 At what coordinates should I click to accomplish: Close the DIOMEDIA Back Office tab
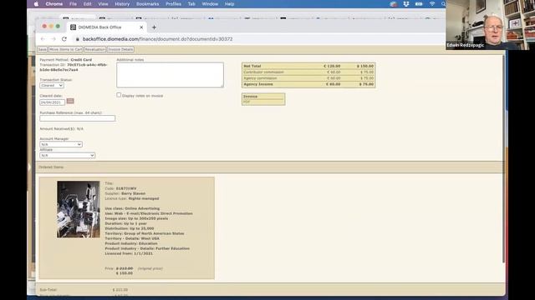pos(141,27)
